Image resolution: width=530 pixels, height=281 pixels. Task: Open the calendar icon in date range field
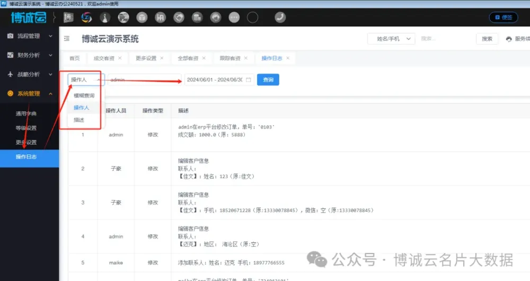pos(248,80)
